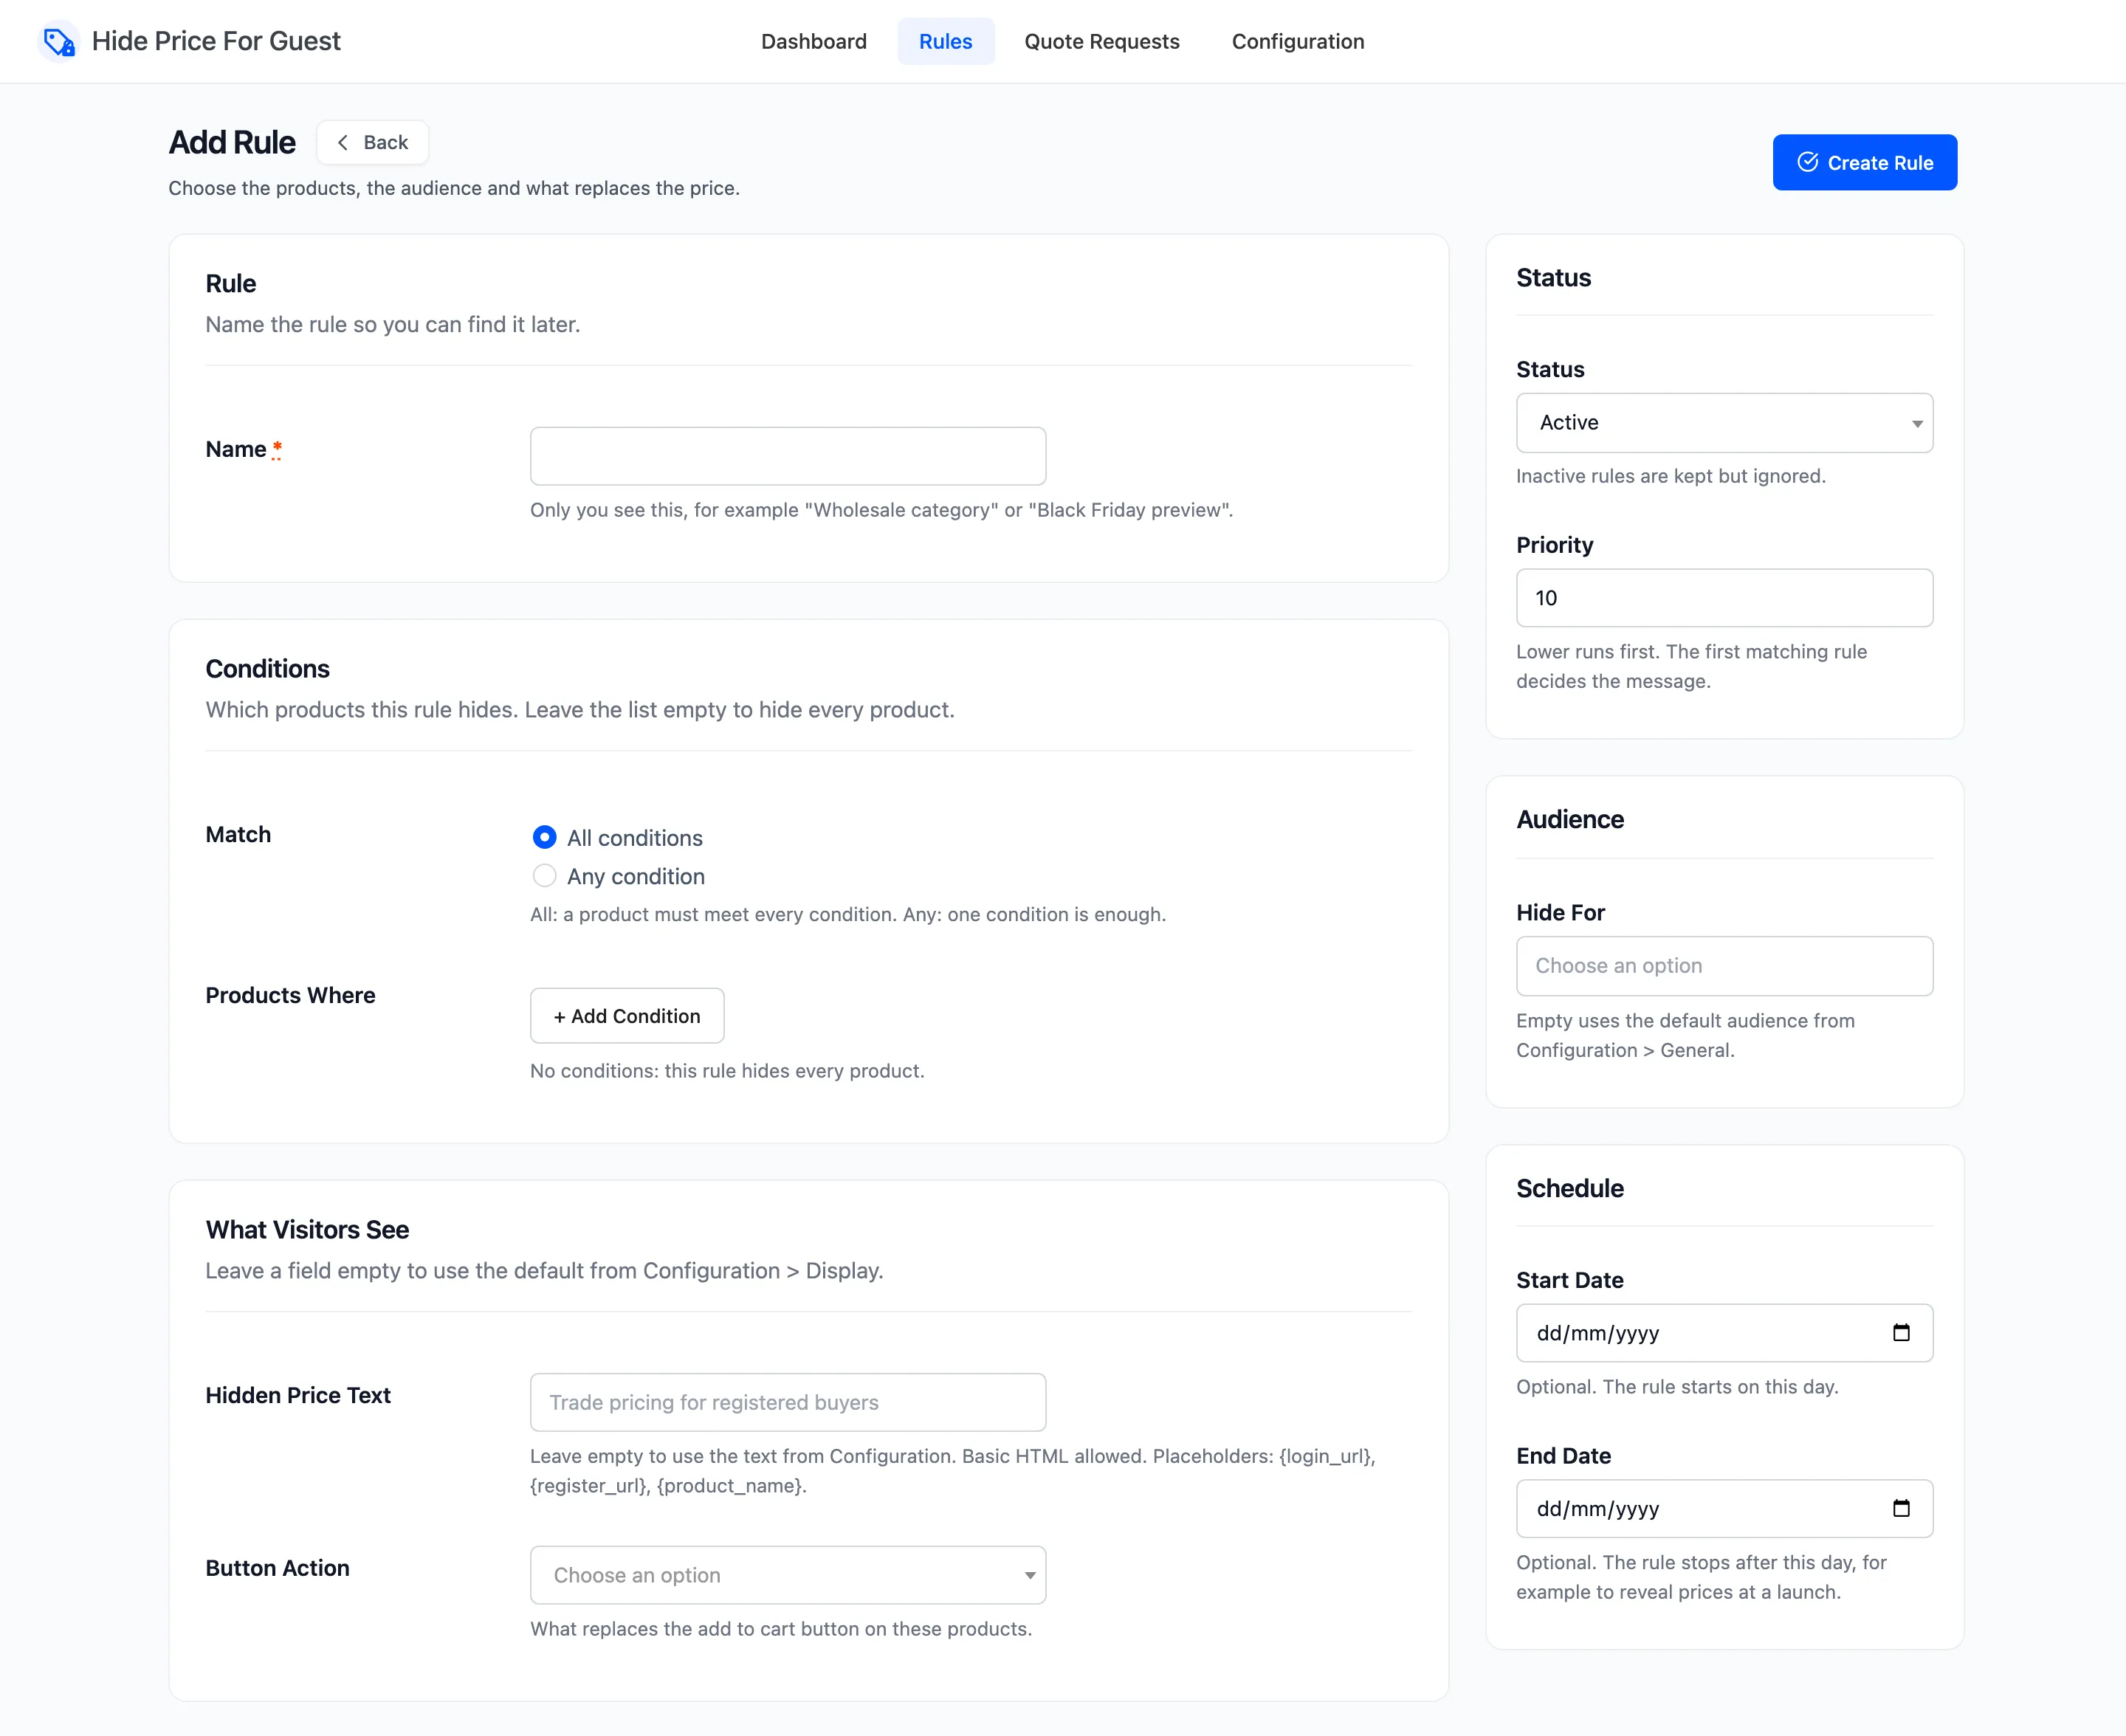Select the All conditions radio button
The image size is (2126, 1736).
(x=544, y=837)
